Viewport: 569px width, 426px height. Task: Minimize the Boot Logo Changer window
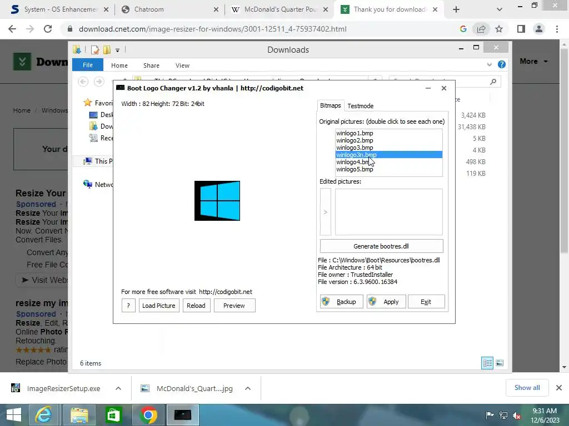click(x=428, y=88)
